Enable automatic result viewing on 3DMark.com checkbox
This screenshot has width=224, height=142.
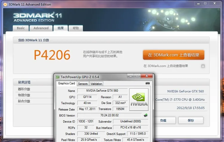(x=203, y=66)
